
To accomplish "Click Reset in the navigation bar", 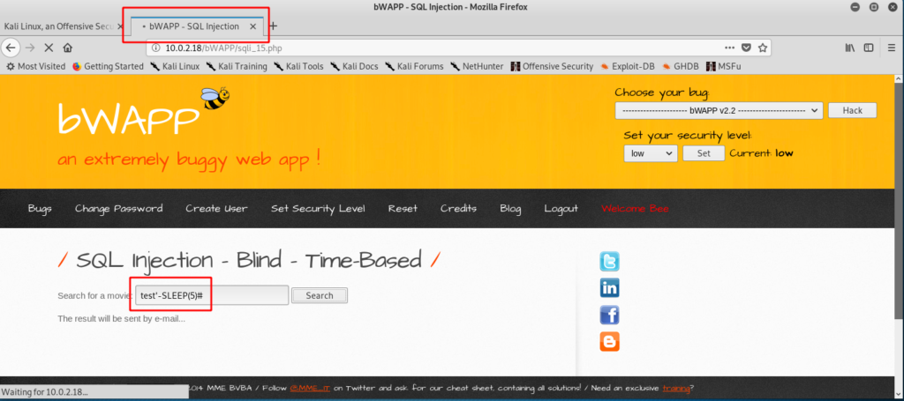I will click(403, 208).
